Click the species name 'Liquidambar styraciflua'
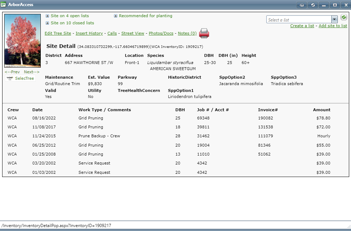Image resolution: width=351 pixels, height=231 pixels. [170, 63]
